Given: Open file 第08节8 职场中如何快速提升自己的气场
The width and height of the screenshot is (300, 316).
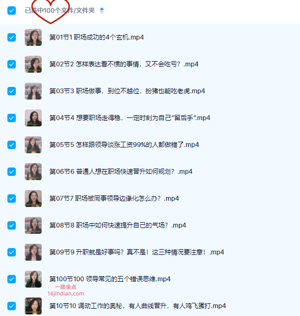Looking at the screenshot, I should [x=118, y=225].
